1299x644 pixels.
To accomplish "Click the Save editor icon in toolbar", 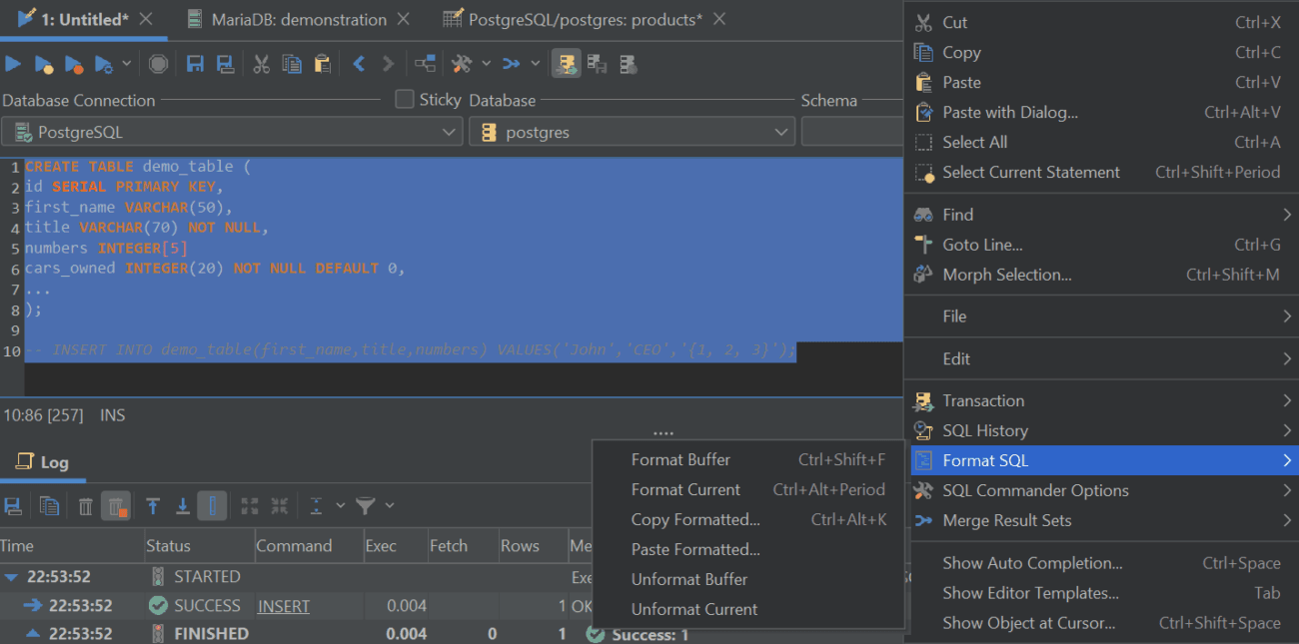I will tap(195, 63).
